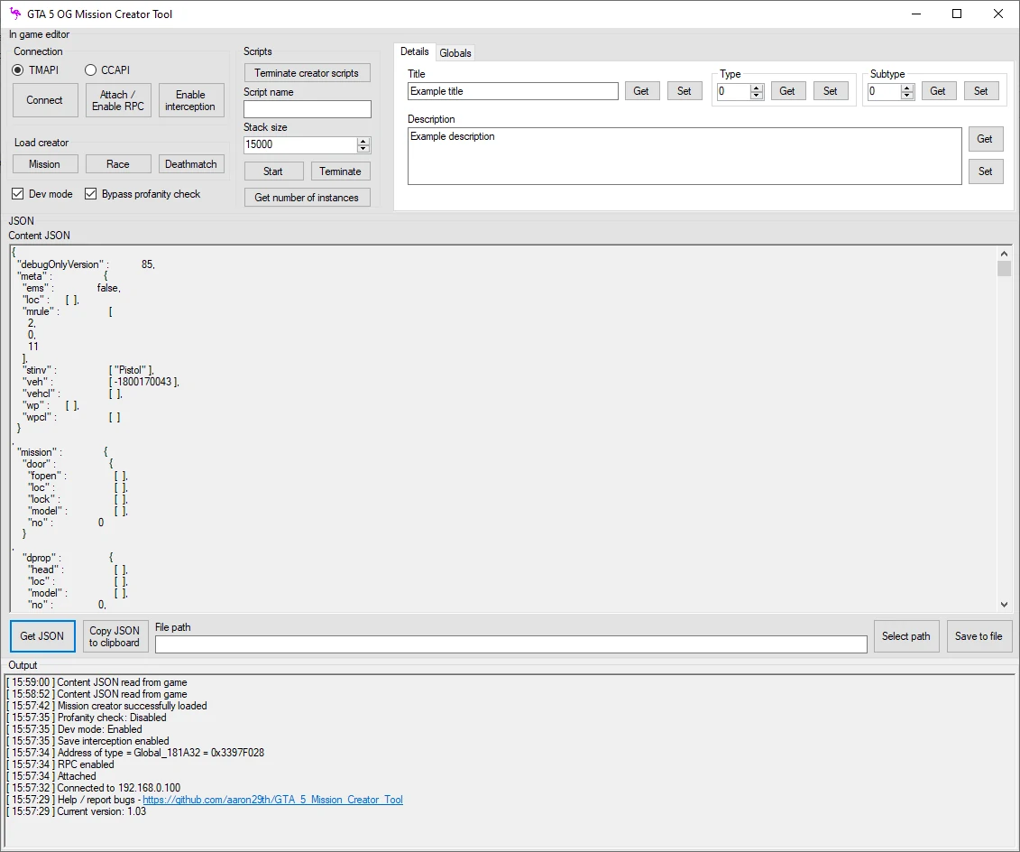Click the Content JSON scrollbar up arrow

tap(1005, 254)
